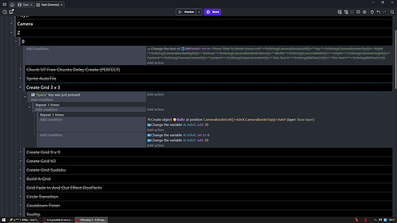
Task: Expand the Coutdown Timer group
Action: pos(21,205)
